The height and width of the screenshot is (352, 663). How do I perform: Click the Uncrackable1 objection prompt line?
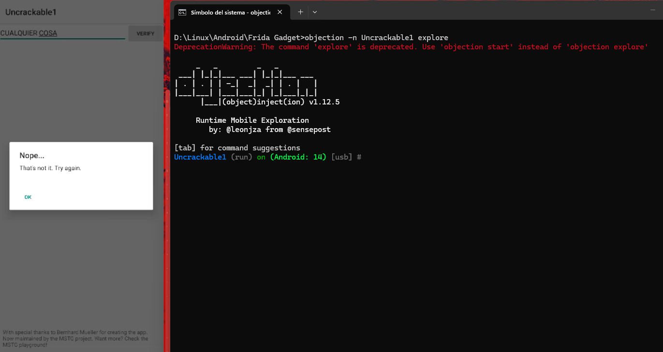click(x=268, y=157)
